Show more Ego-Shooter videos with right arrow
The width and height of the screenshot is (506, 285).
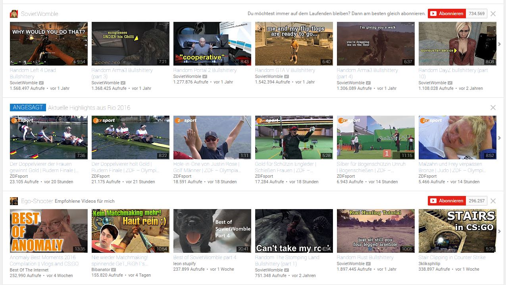pyautogui.click(x=500, y=231)
